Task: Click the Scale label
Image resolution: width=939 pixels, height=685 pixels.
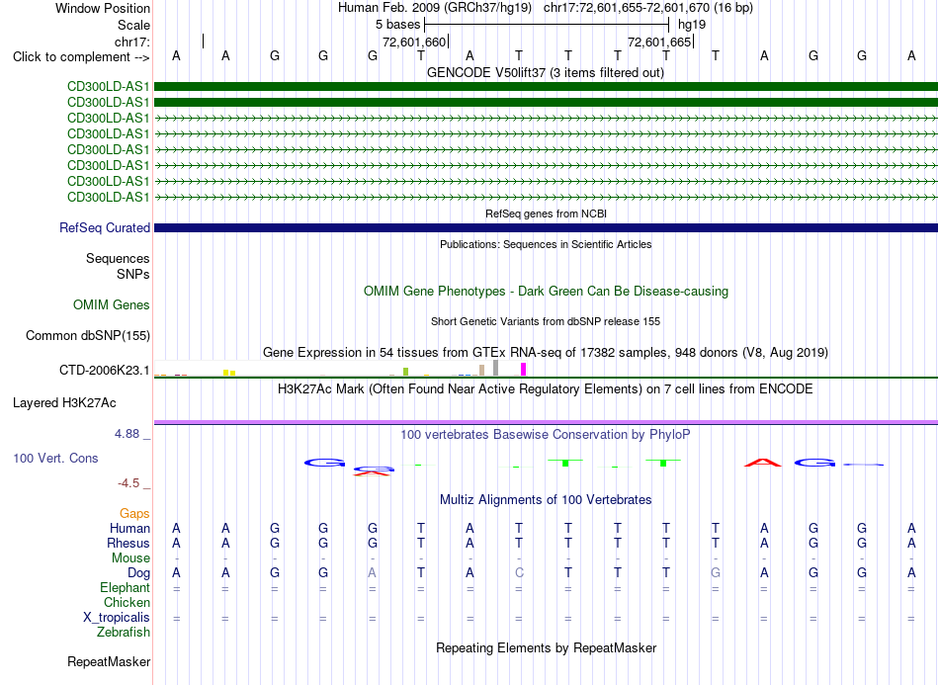Action: click(133, 25)
